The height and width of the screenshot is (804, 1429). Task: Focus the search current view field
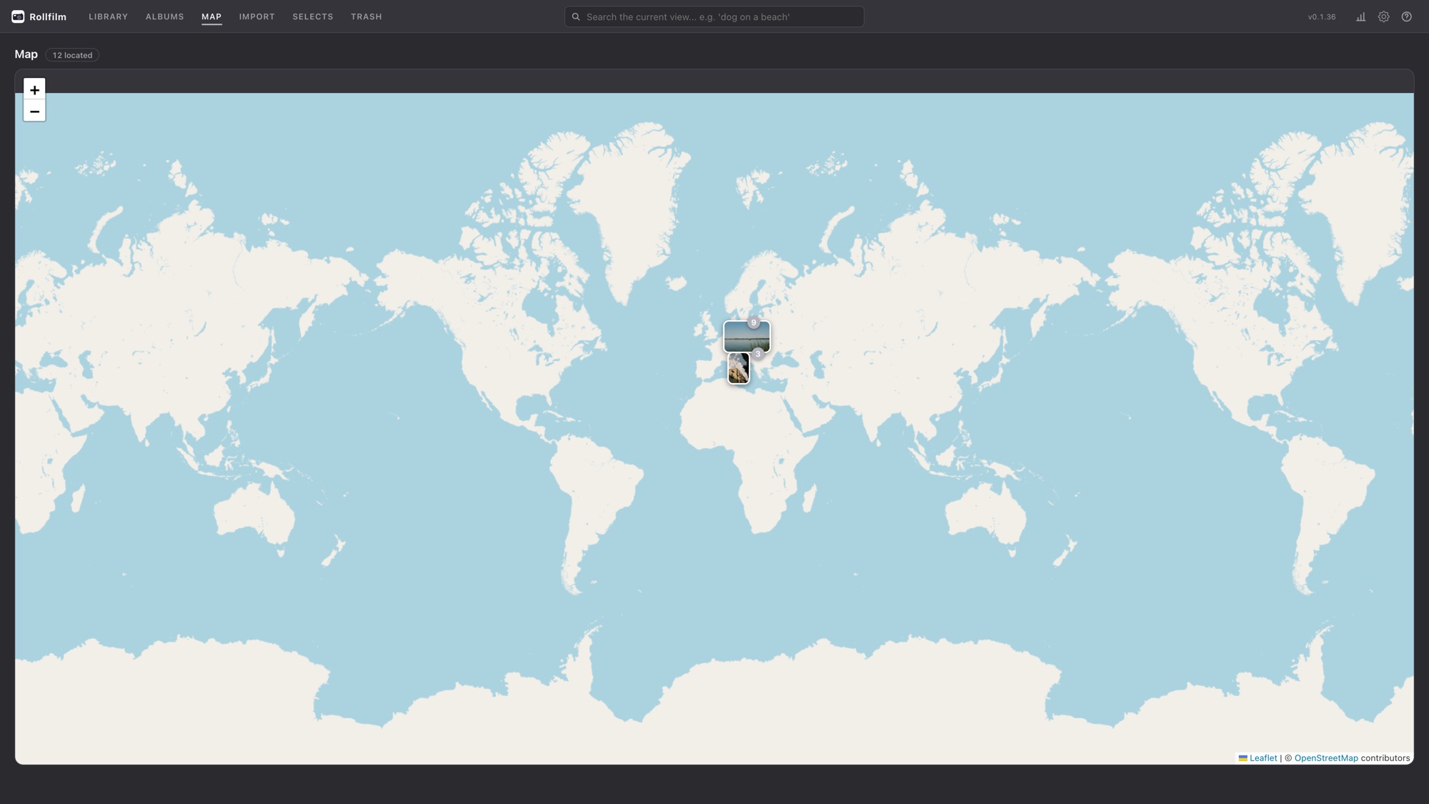tap(714, 16)
